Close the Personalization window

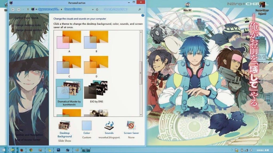(141, 2)
